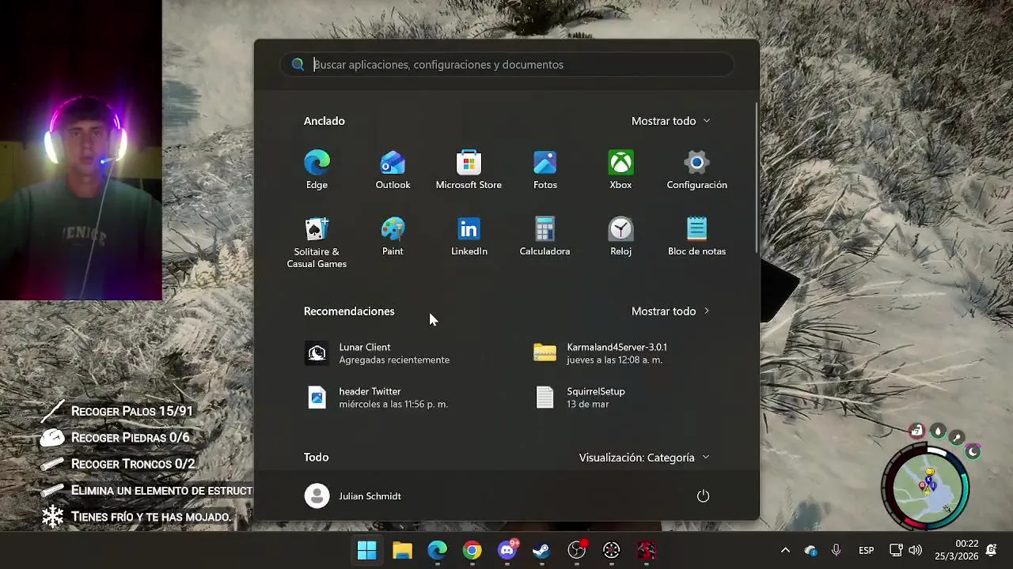
Task: Open the Fotos app
Action: tap(544, 170)
